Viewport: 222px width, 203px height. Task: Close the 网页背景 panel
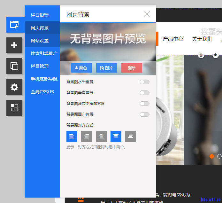pos(147,14)
